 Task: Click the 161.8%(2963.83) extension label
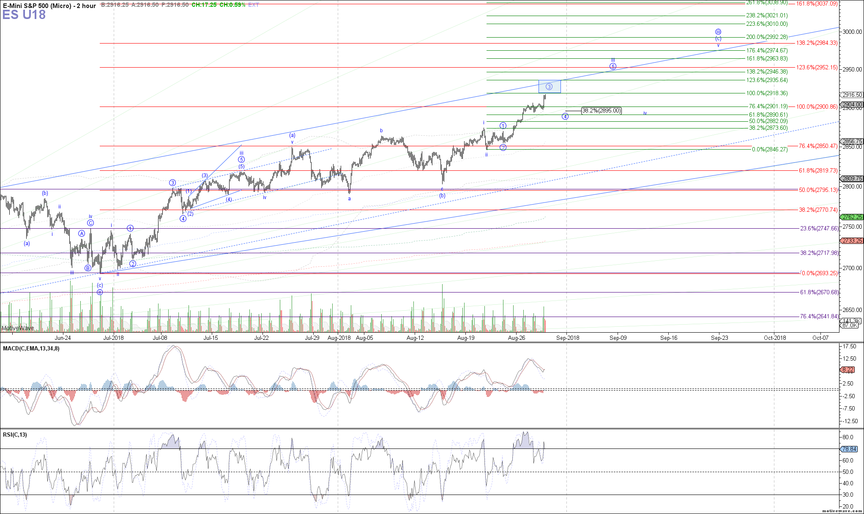point(767,59)
